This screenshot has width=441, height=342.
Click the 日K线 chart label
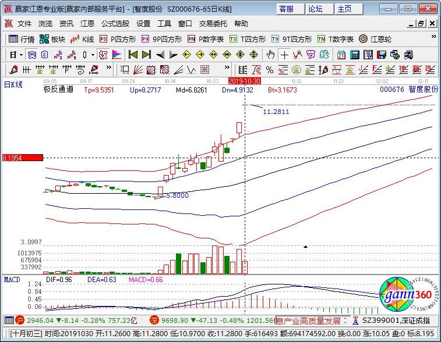pos(13,84)
